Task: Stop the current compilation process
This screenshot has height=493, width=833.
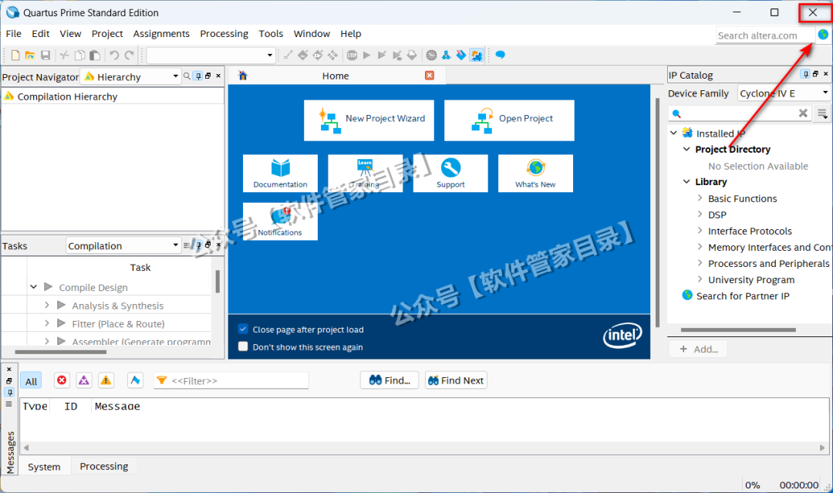Action: point(351,55)
